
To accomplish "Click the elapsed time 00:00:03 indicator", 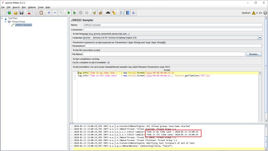I will coord(246,13).
